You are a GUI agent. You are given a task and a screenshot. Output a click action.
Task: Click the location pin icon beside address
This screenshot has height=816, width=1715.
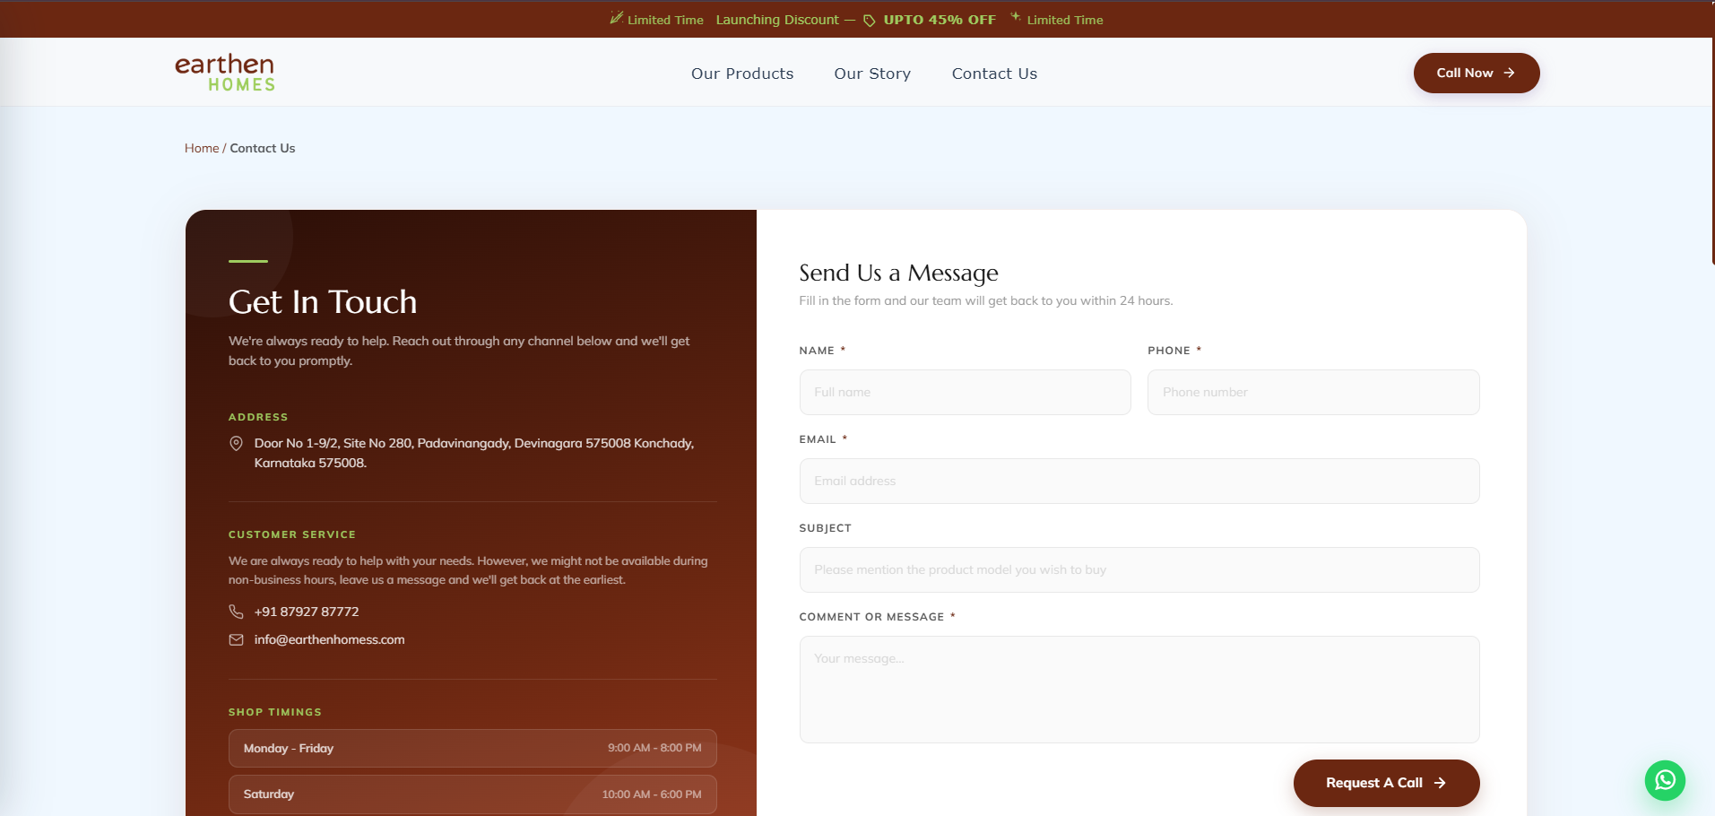tap(237, 443)
